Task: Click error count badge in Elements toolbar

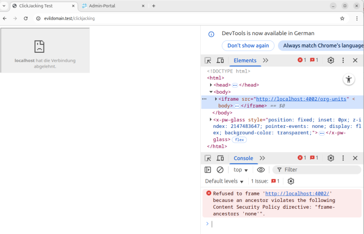Action: click(302, 60)
